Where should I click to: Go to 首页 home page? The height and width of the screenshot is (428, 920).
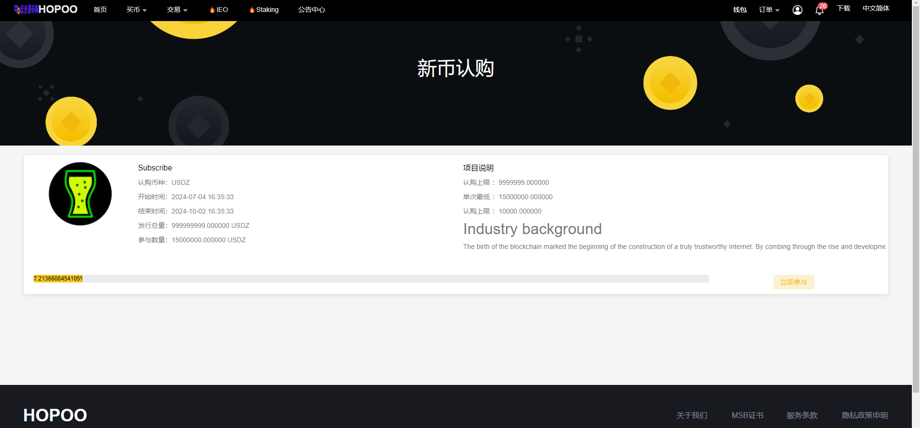(x=100, y=10)
